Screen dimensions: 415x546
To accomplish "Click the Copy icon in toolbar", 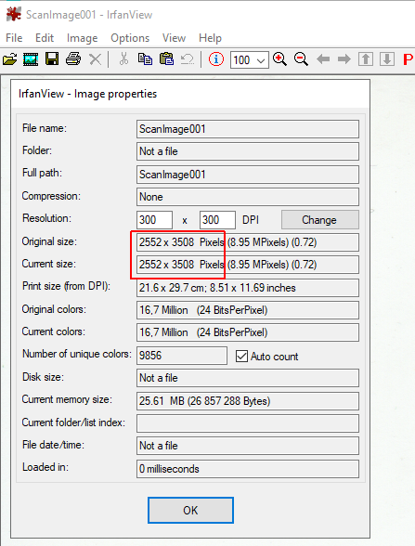I will [145, 58].
